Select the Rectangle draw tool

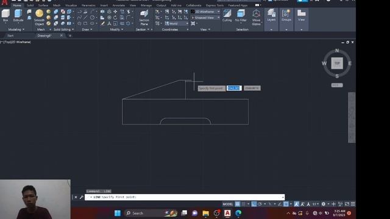tap(85, 23)
